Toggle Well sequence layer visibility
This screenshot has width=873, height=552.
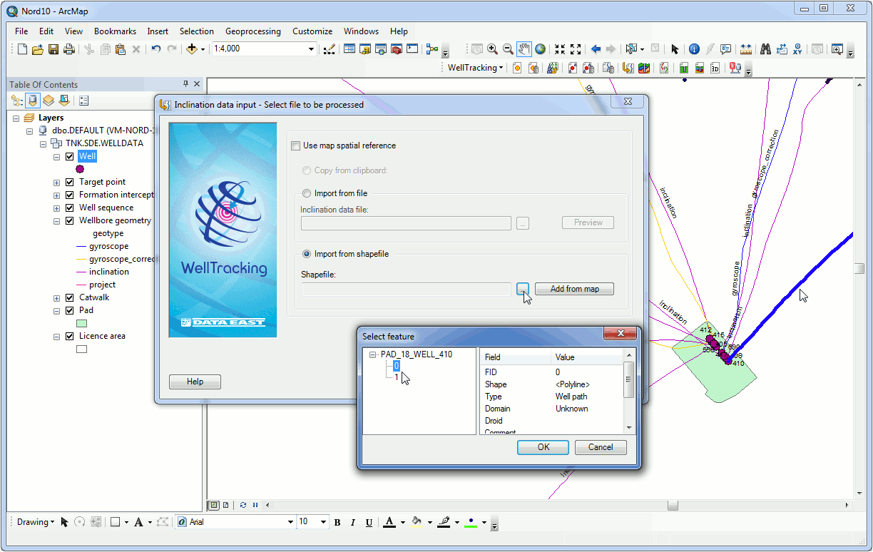point(69,208)
